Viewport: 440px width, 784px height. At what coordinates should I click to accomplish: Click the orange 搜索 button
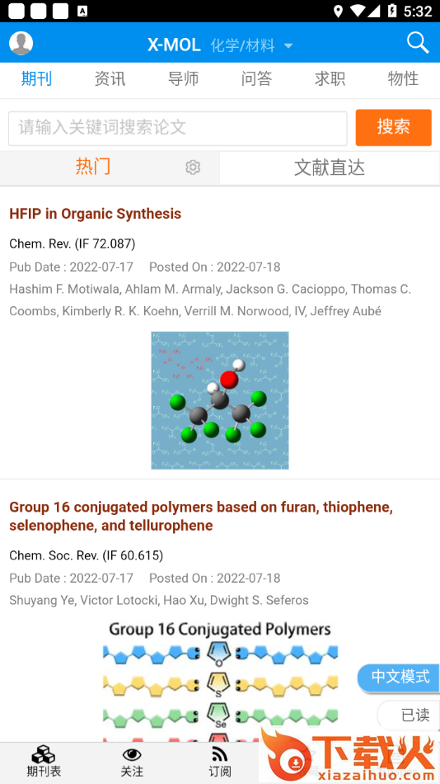(394, 127)
